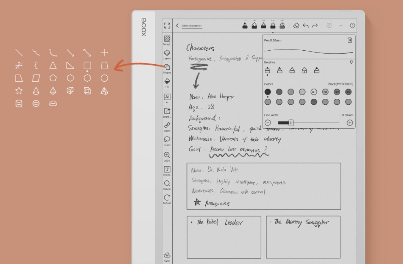
Task: Select the Lasso tool
Action: [167, 141]
